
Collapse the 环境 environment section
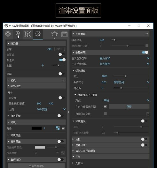point(8,122)
